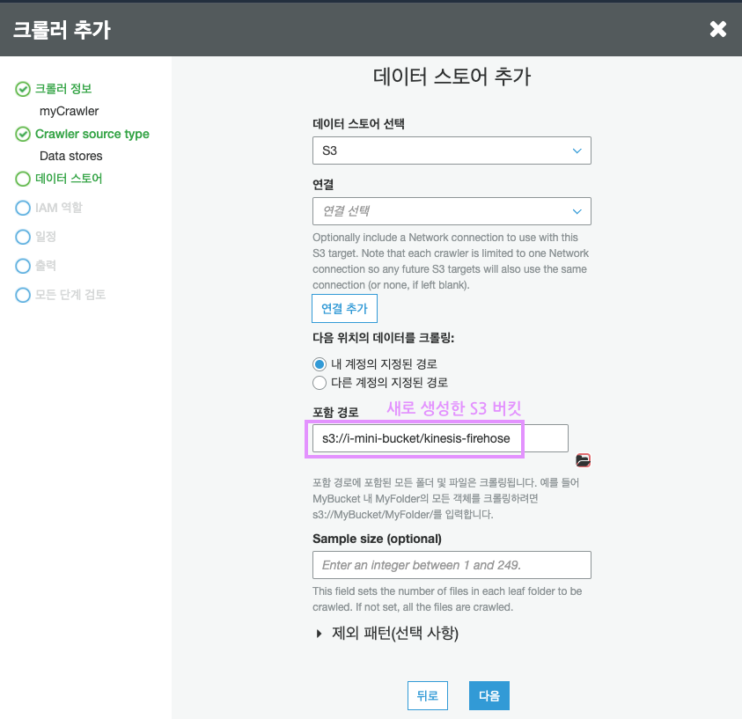Click the Sample size (optional) label
Viewport: 742px width, 719px height.
(377, 539)
